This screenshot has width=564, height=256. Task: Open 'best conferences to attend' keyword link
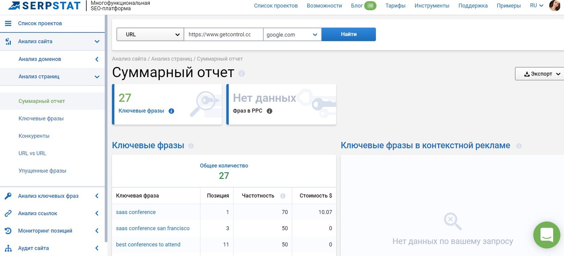(148, 245)
